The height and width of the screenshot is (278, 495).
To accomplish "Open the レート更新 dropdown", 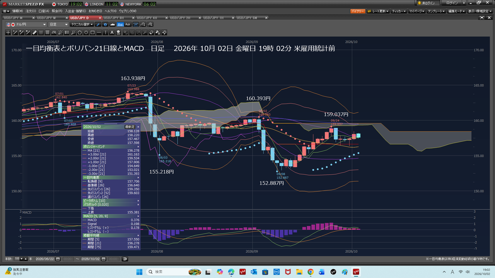I will (x=378, y=11).
